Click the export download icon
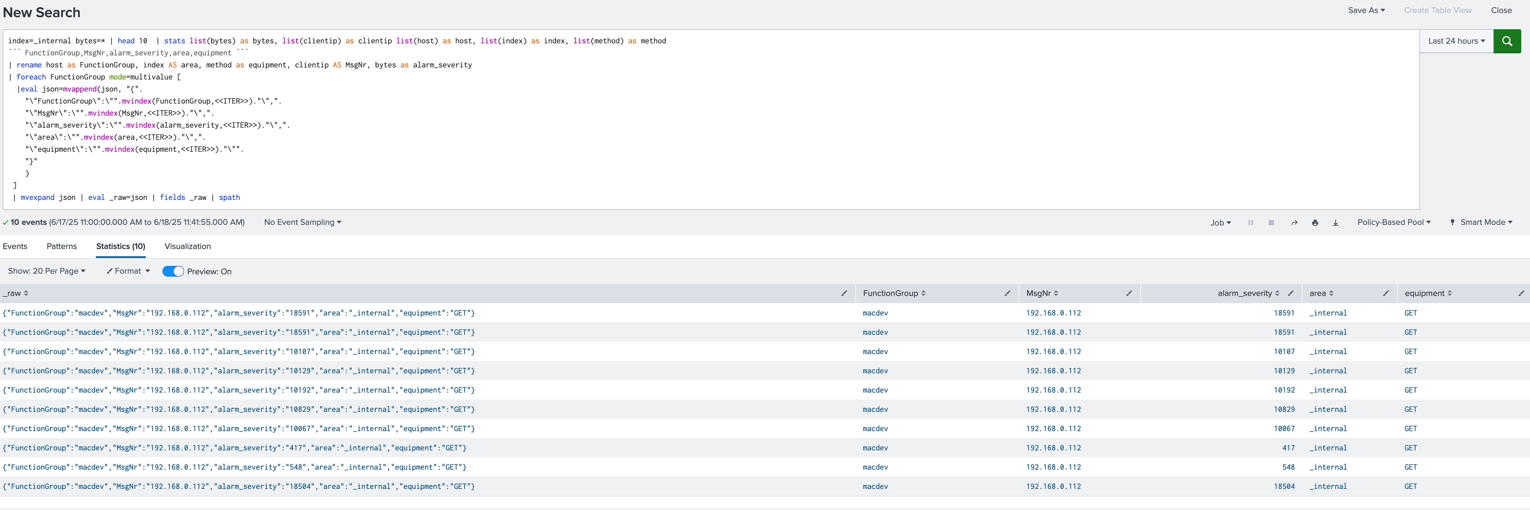This screenshot has width=1530, height=510. pos(1335,223)
